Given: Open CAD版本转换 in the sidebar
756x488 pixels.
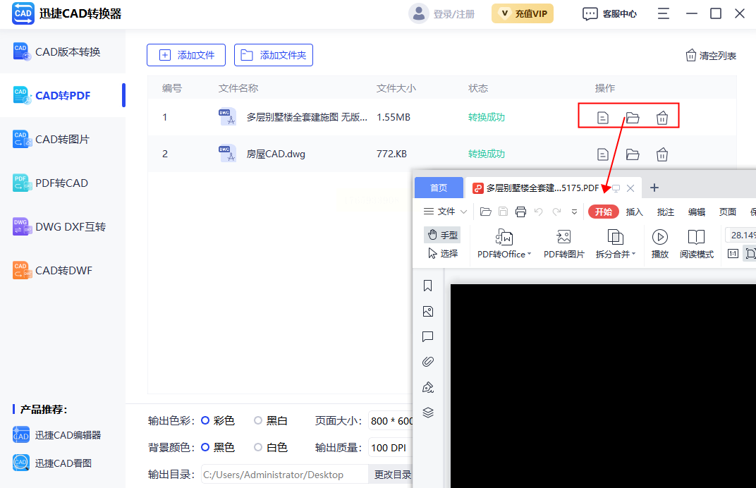Looking at the screenshot, I should pyautogui.click(x=63, y=51).
